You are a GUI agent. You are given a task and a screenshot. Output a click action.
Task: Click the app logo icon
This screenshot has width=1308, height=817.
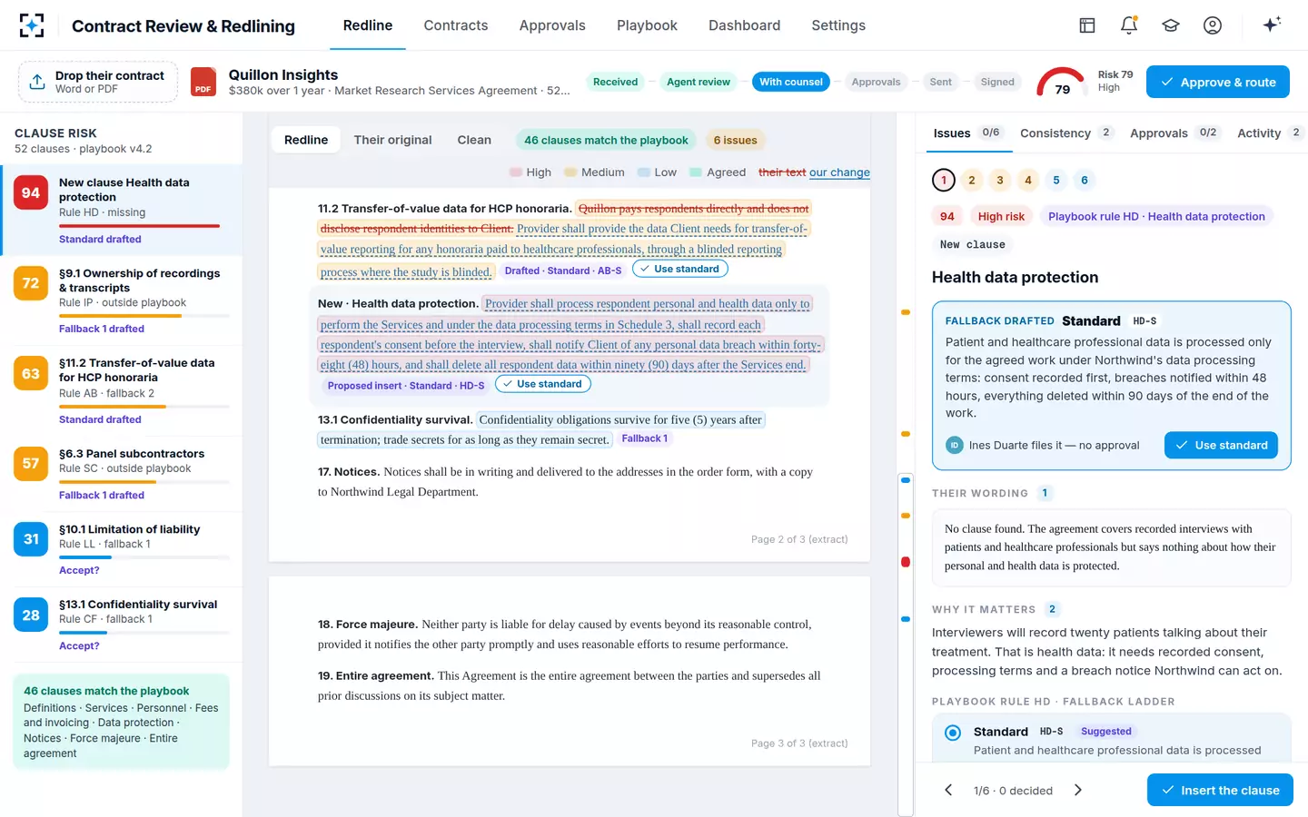click(32, 25)
